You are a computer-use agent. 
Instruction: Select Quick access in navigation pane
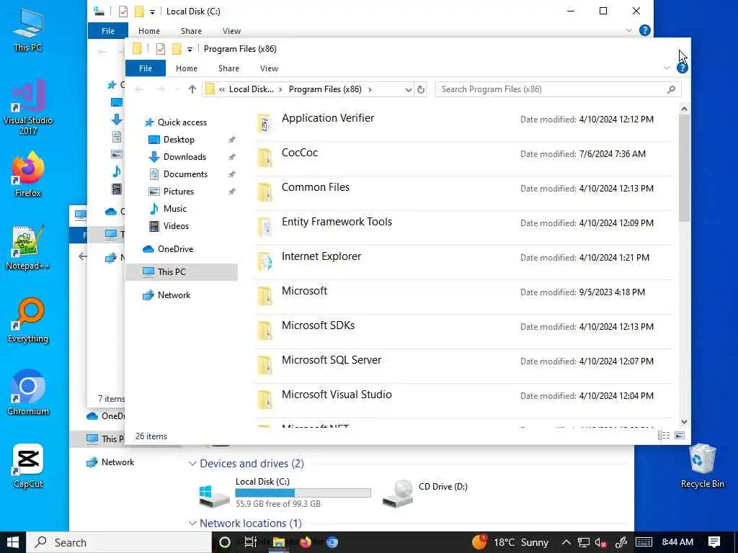tap(182, 122)
